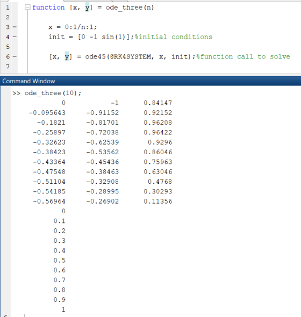Click value -0.1821 in output
The height and width of the screenshot is (317, 301).
coord(51,123)
